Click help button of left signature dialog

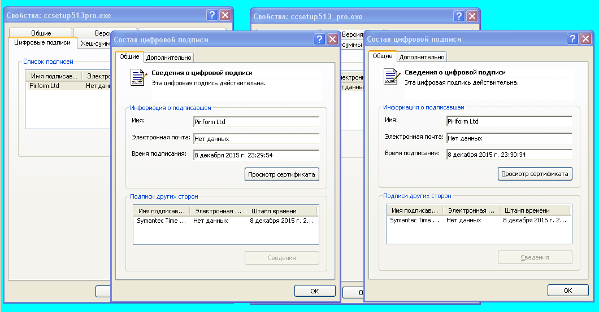click(x=319, y=39)
